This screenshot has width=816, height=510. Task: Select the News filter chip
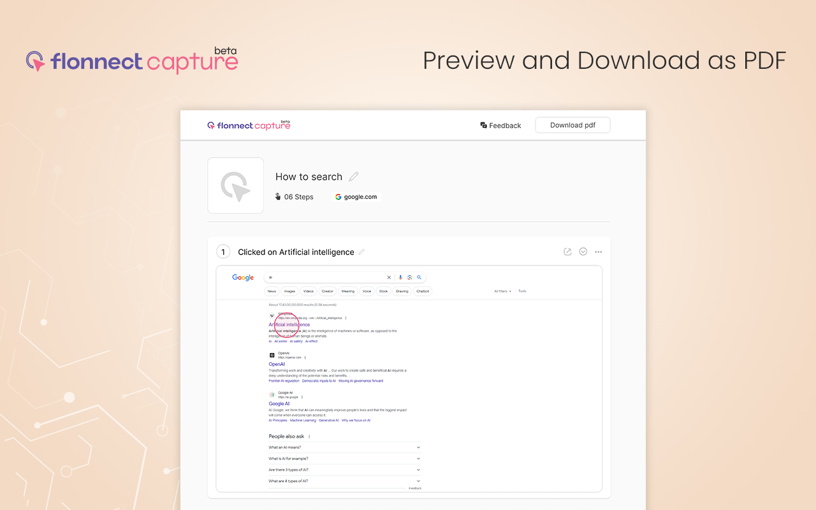point(272,291)
